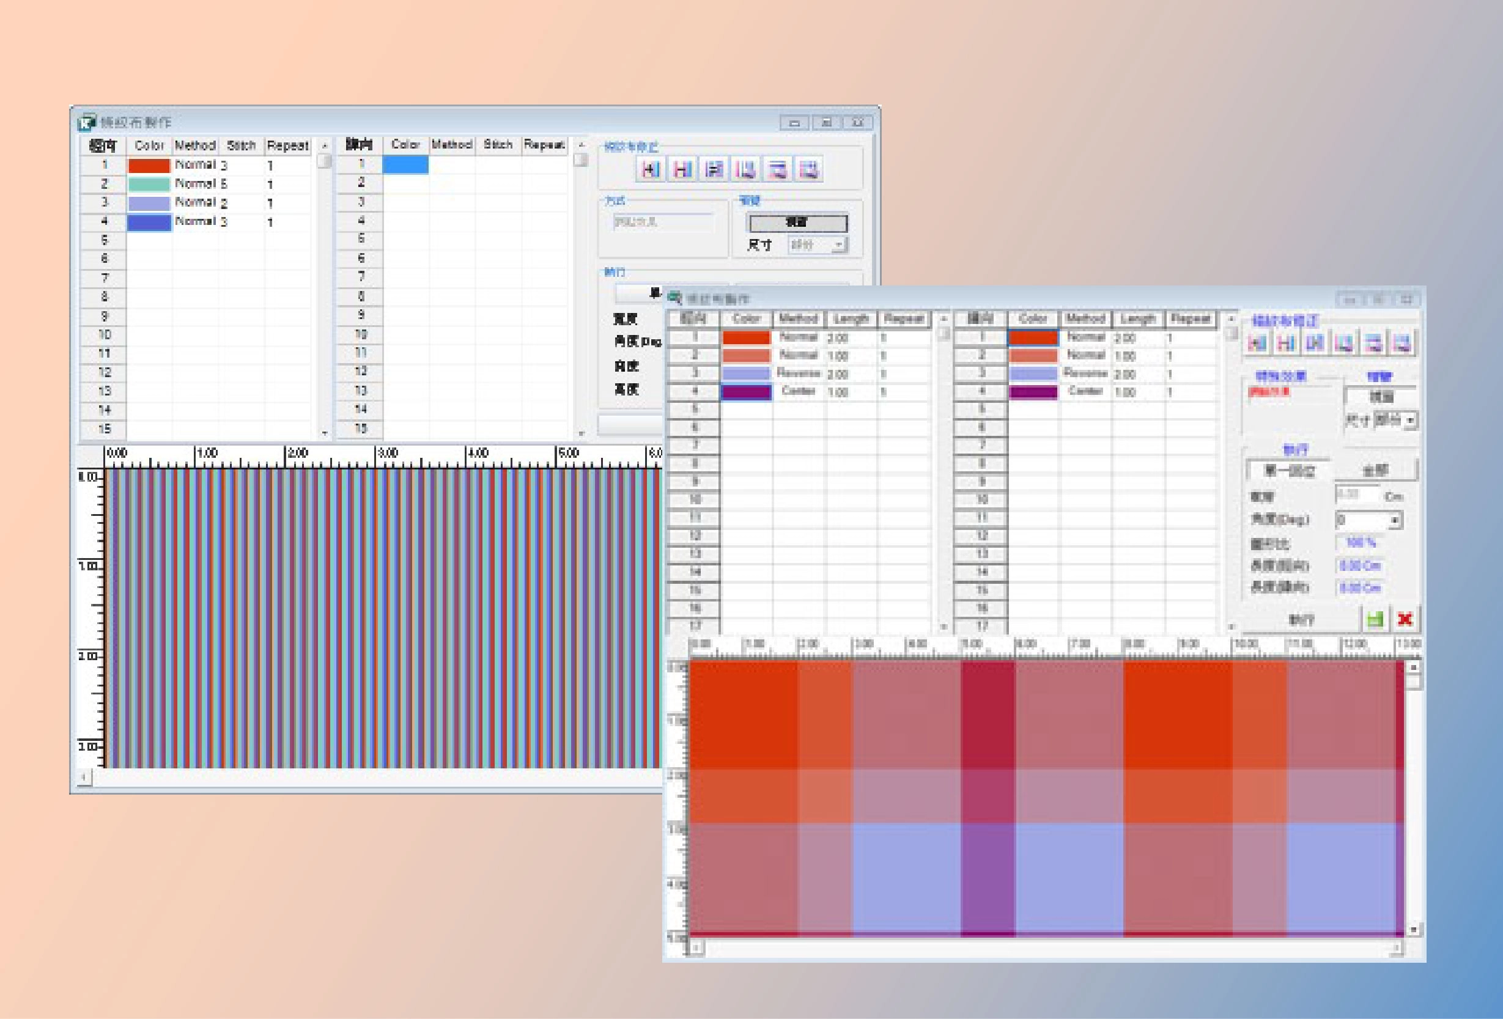Screen dimensions: 1503x1019
Task: Select the lavender swatch in back window row 3
Action: (149, 203)
